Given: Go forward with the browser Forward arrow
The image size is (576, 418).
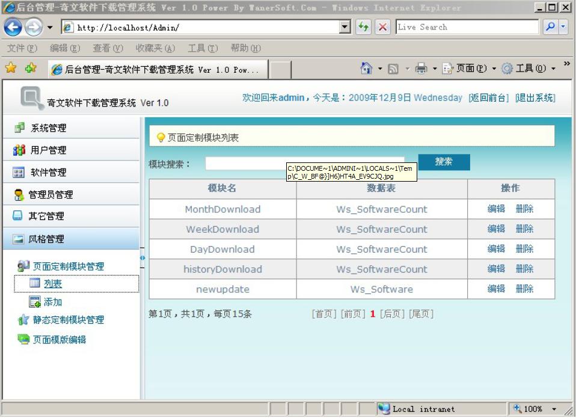Looking at the screenshot, I should (x=34, y=27).
